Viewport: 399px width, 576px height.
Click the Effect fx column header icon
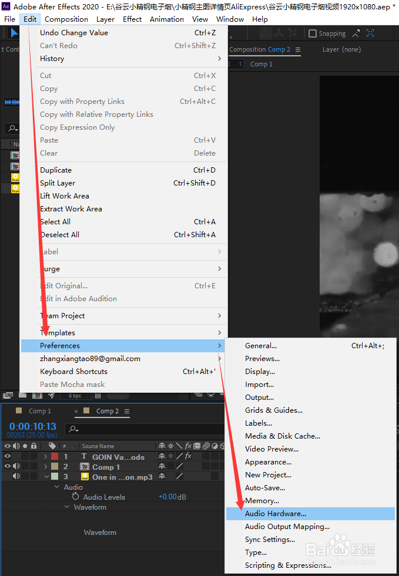coord(188,446)
